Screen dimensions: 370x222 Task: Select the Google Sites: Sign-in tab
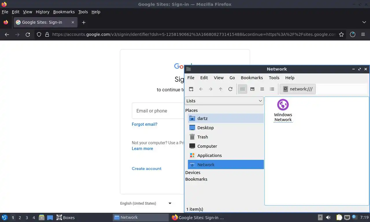[45, 22]
